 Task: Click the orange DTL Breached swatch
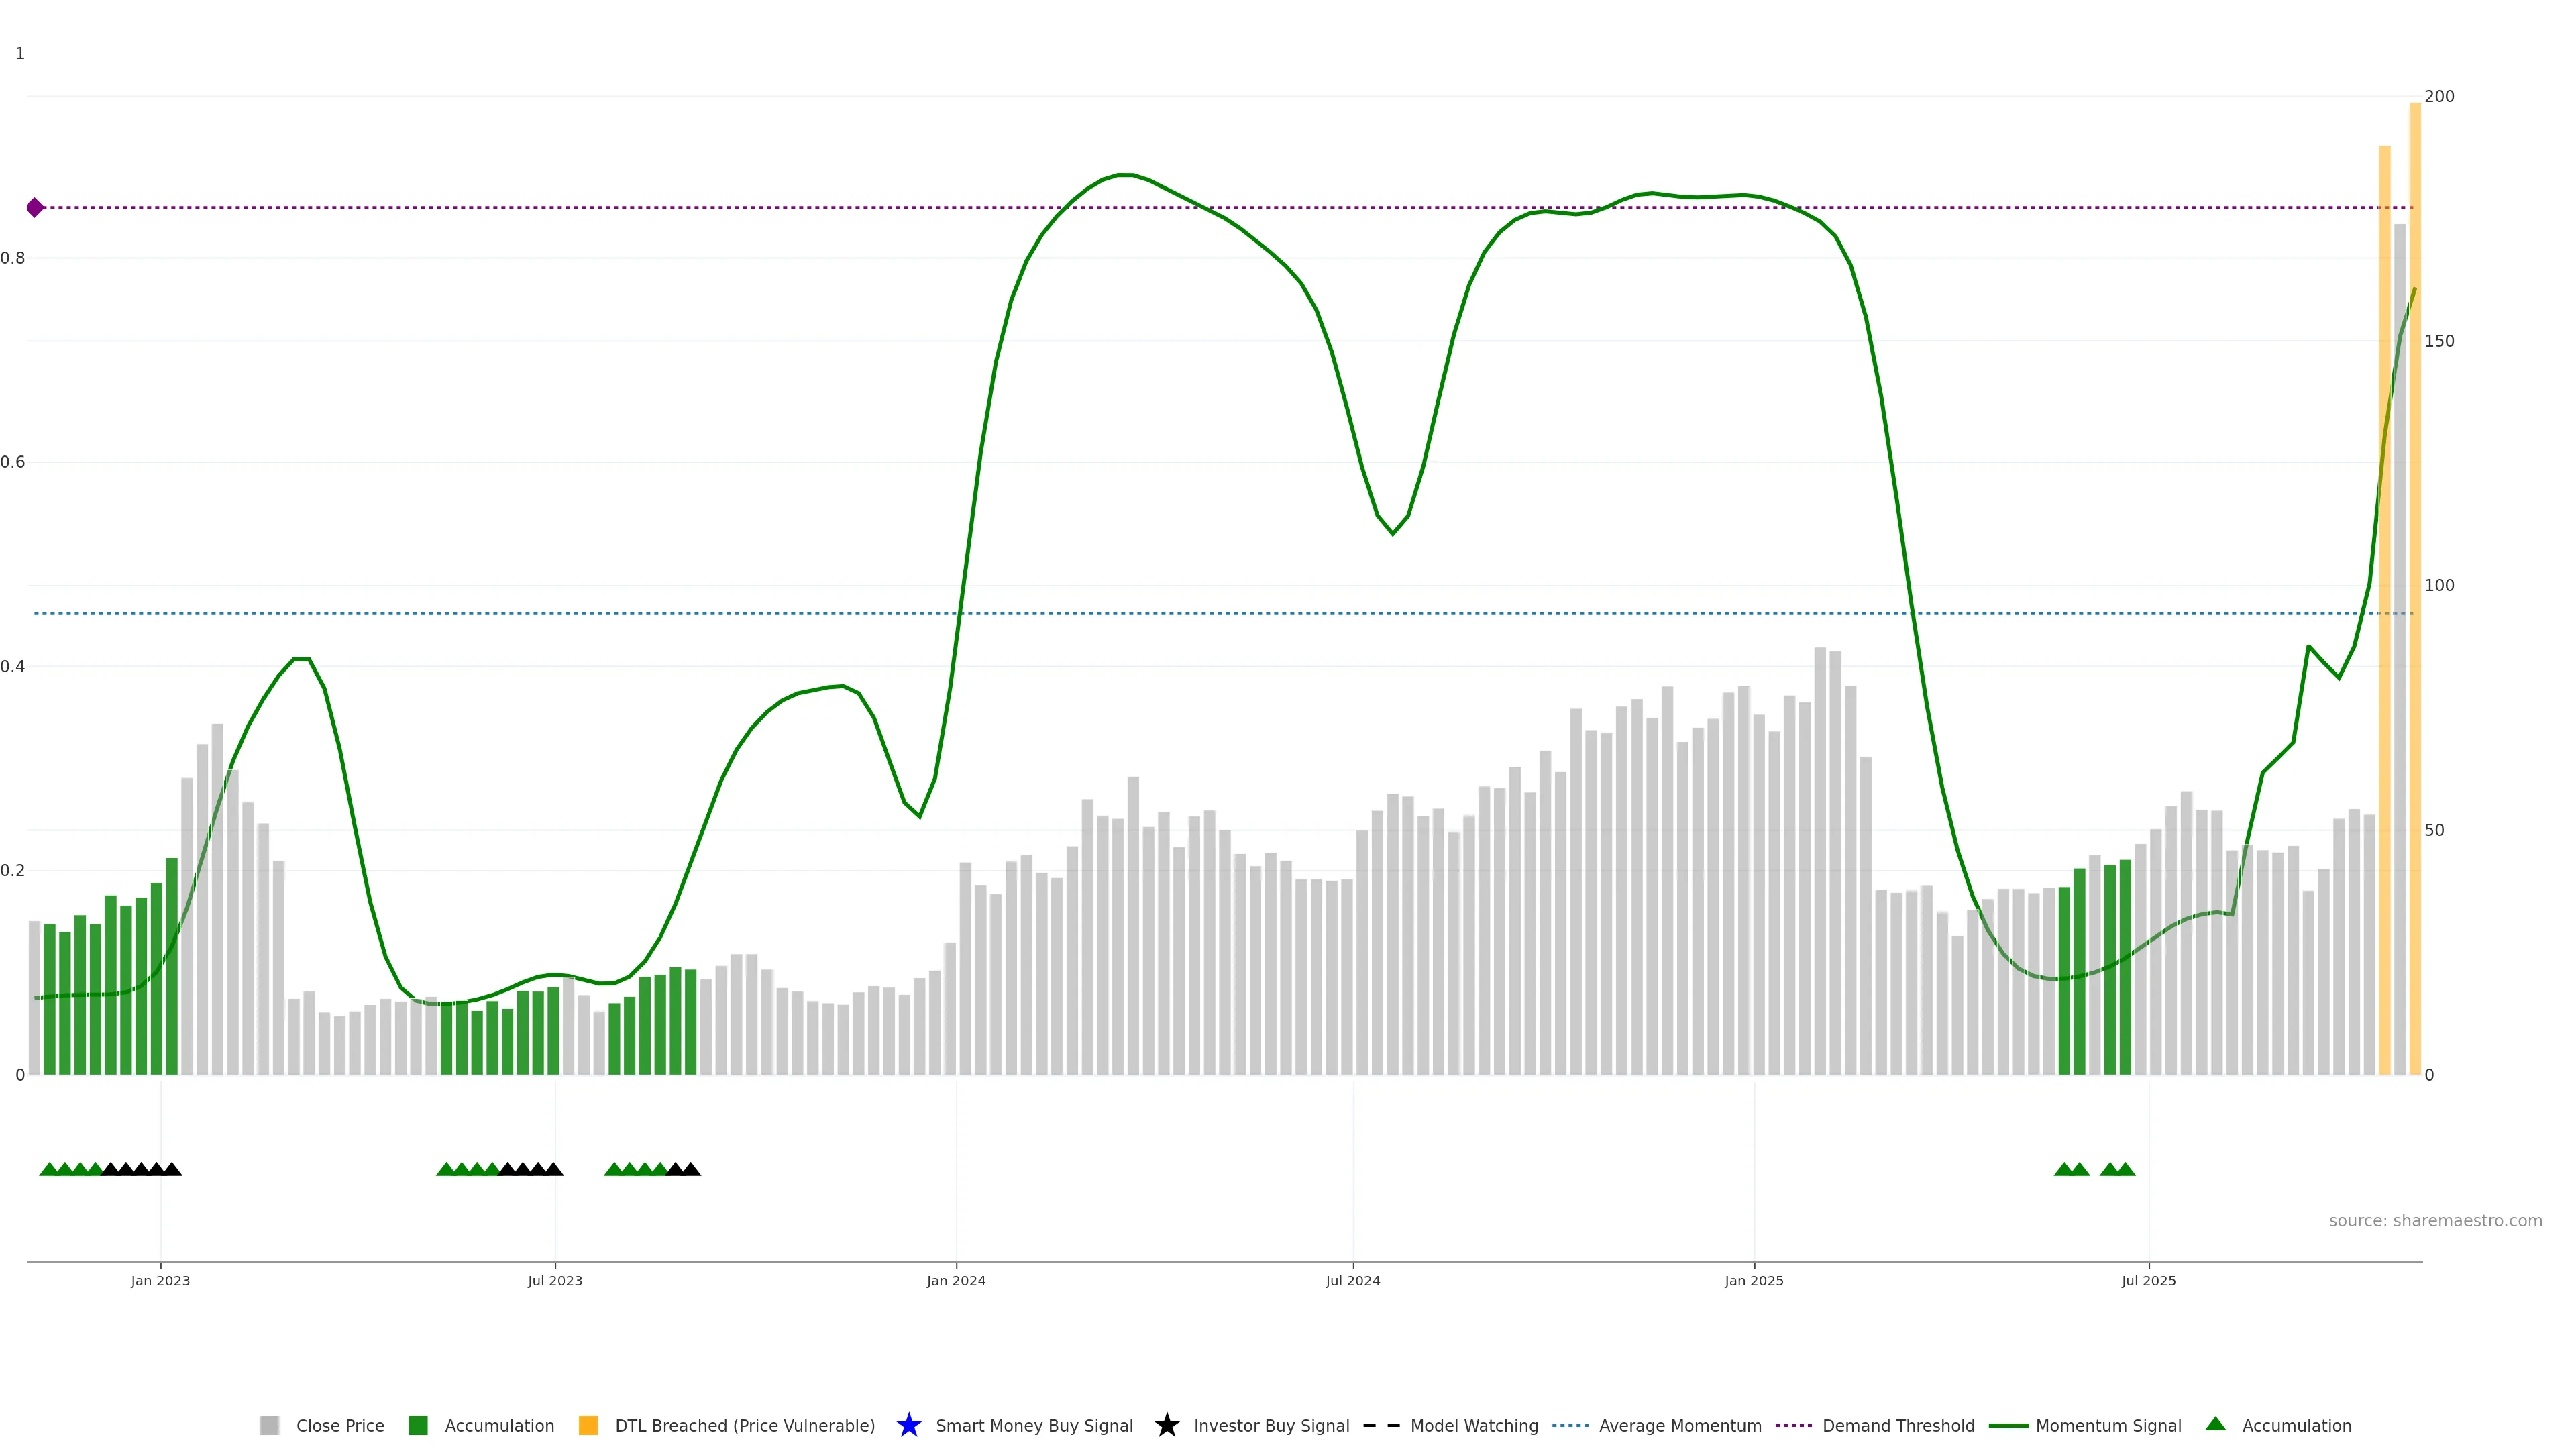point(588,1425)
